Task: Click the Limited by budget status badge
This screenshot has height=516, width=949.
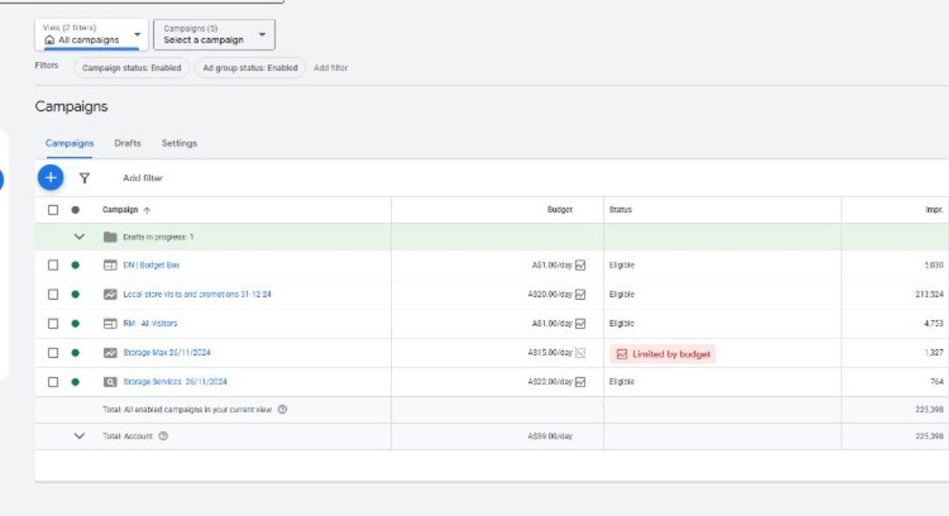Action: click(x=663, y=354)
